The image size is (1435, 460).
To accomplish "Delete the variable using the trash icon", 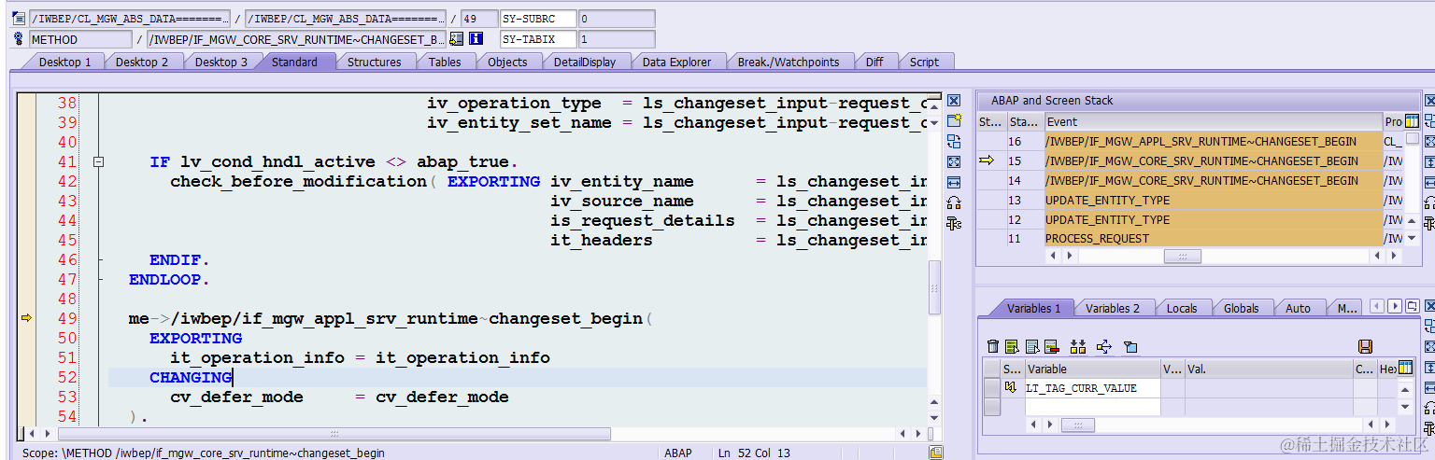I will coord(993,346).
